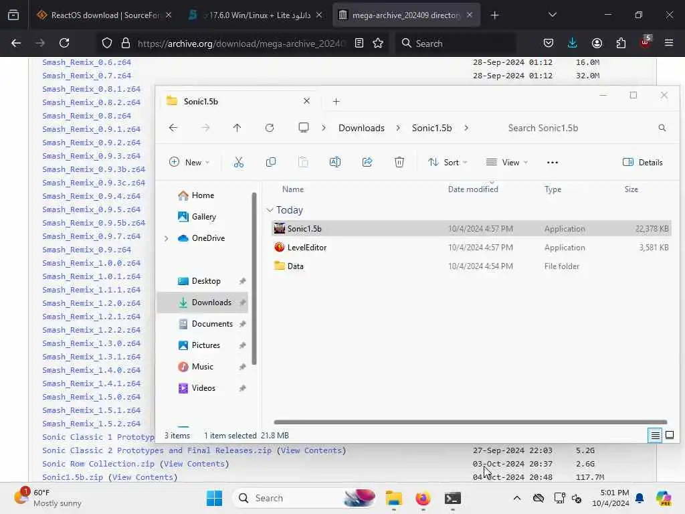Click the Delete trash icon in Explorer
Image resolution: width=685 pixels, height=514 pixels.
pyautogui.click(x=399, y=162)
